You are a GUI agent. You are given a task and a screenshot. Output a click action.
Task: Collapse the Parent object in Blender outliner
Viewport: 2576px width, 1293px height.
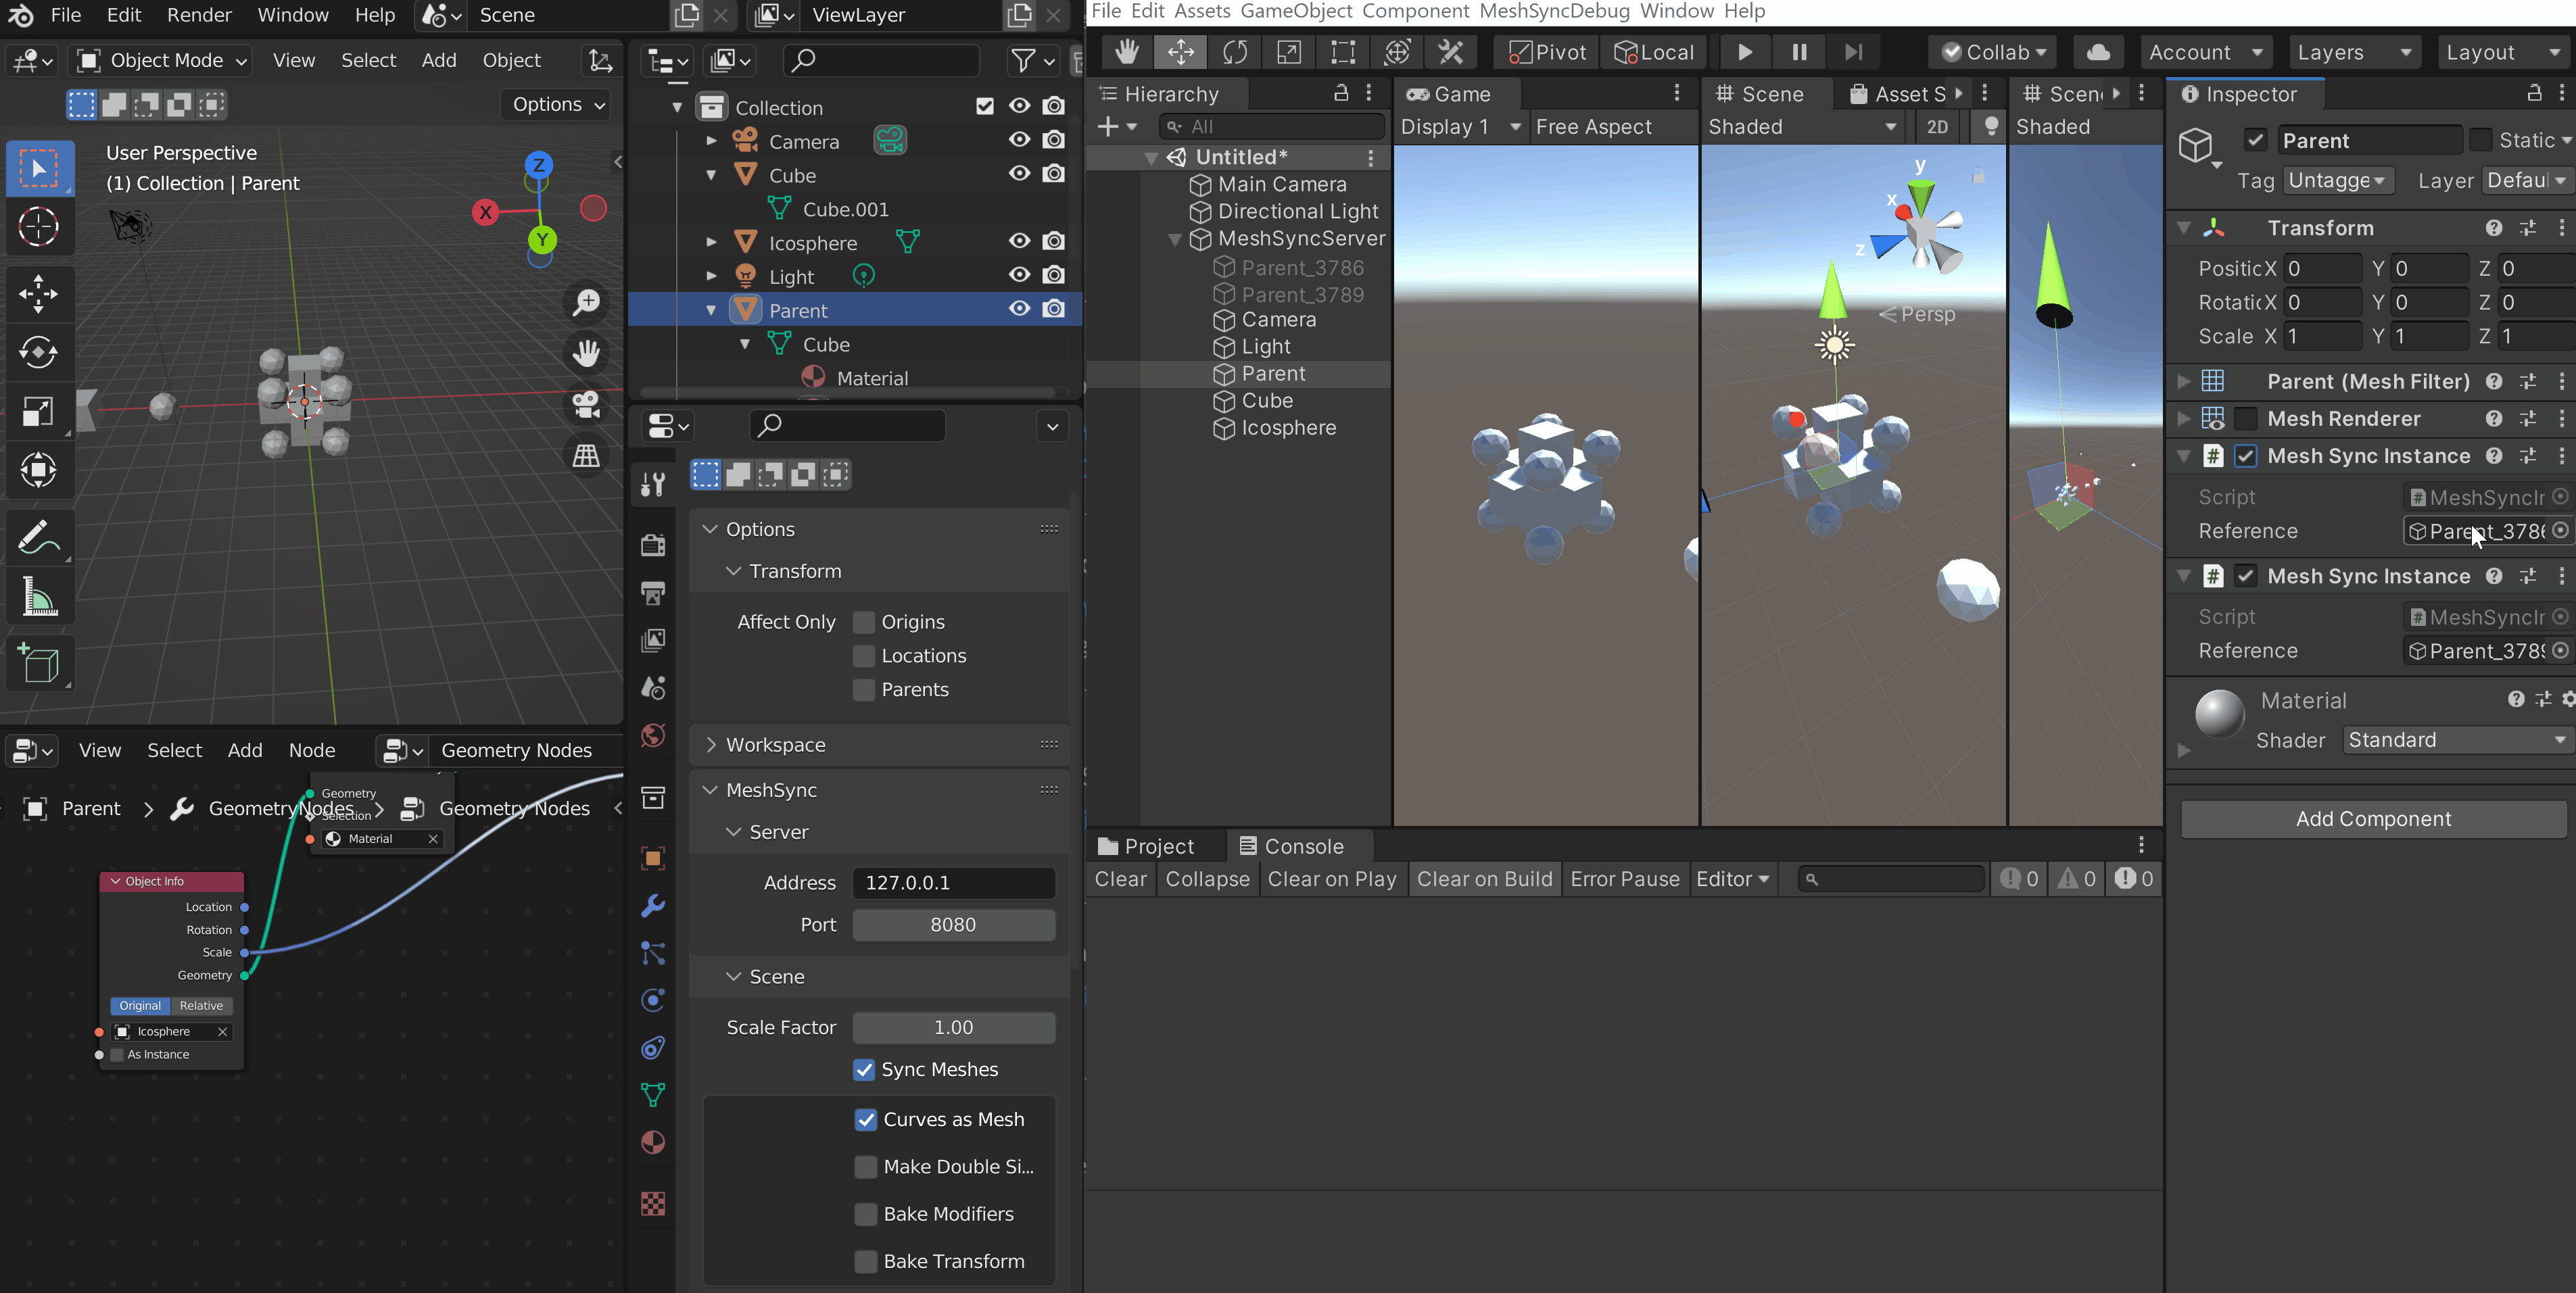(711, 310)
